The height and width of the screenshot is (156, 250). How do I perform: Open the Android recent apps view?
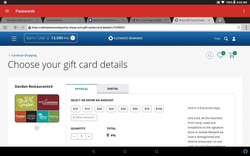[x=156, y=151]
